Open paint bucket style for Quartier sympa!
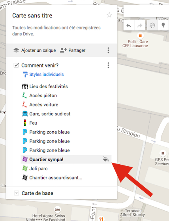This screenshot has height=221, width=169. [106, 159]
